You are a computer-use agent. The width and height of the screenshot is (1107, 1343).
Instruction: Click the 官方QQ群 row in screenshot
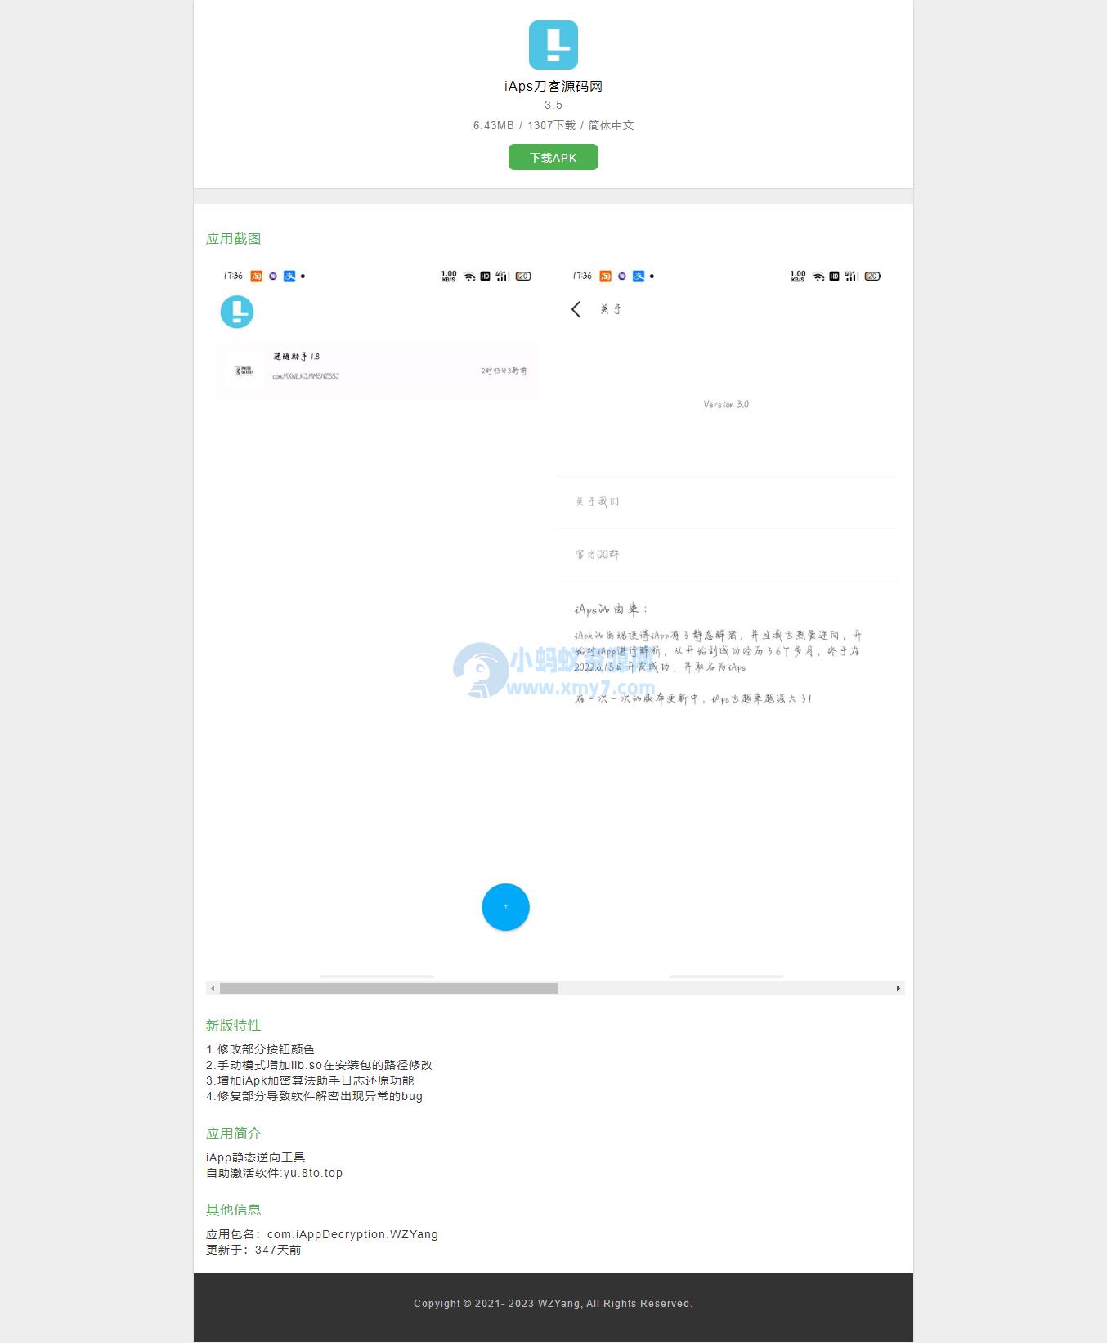click(726, 555)
